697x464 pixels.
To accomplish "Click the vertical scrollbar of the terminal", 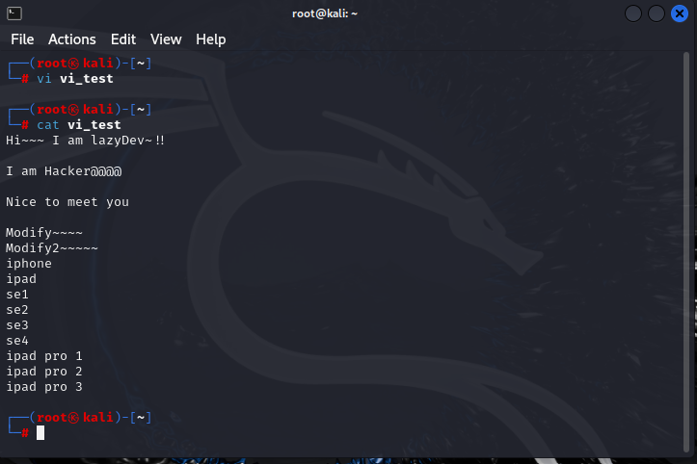I will click(685, 252).
